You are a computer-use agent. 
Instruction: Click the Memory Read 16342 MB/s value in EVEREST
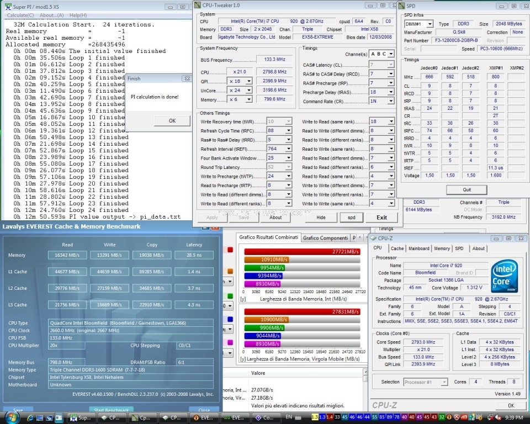pos(67,255)
